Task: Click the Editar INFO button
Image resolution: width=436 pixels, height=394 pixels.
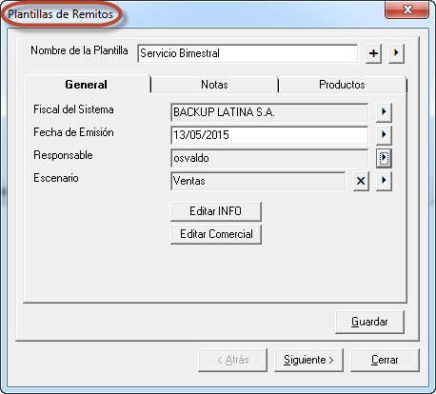Action: pos(216,211)
